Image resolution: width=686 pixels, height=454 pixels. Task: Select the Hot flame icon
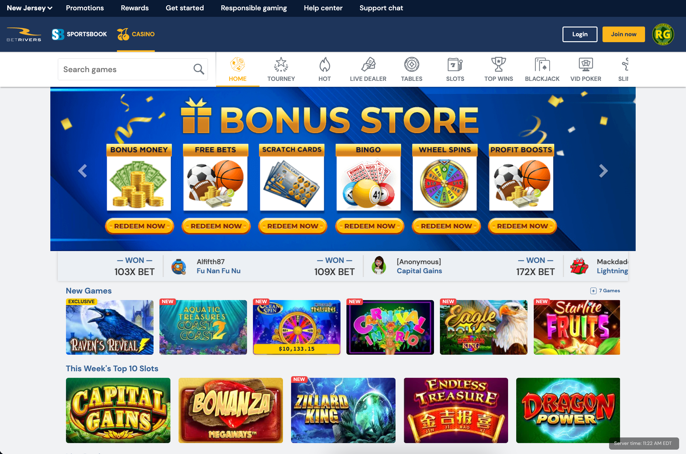pyautogui.click(x=325, y=64)
